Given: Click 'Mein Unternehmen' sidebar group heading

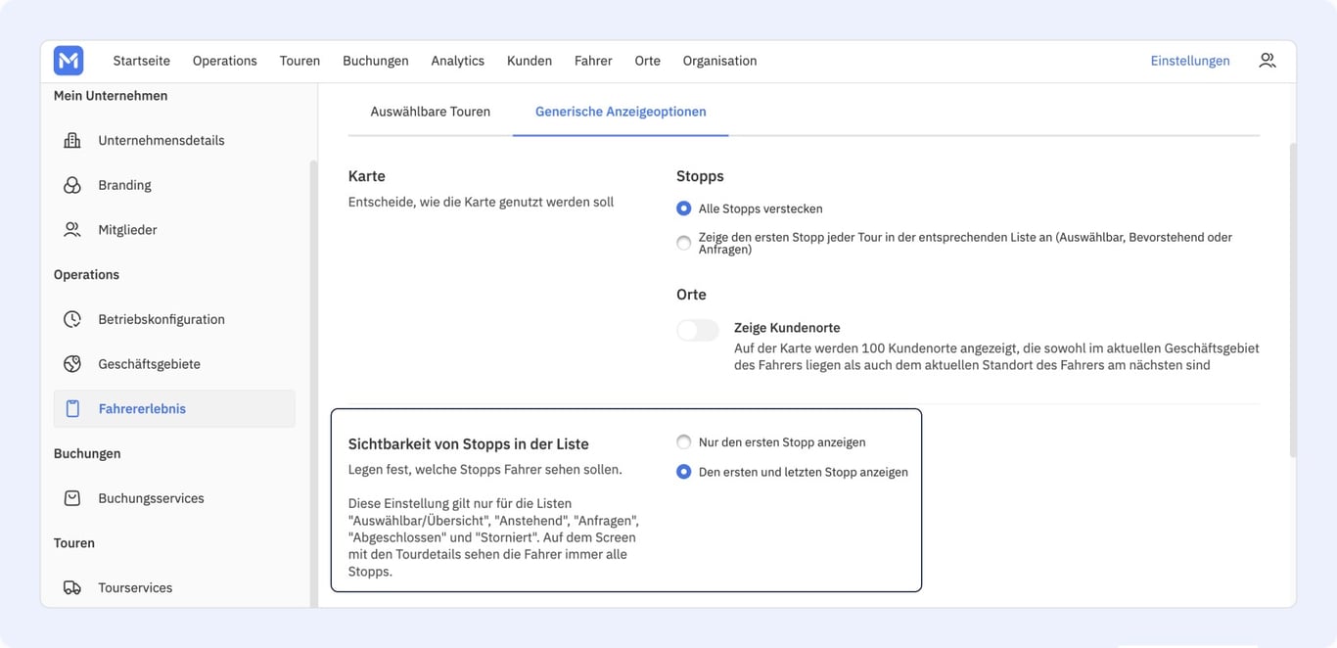Looking at the screenshot, I should point(111,96).
